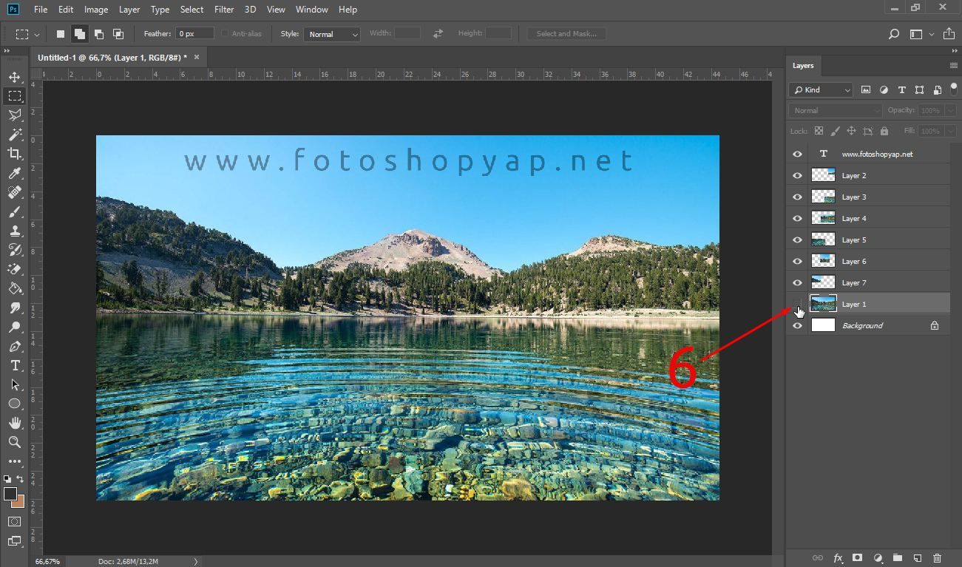The width and height of the screenshot is (962, 567).
Task: Select the Crop tool
Action: point(14,154)
